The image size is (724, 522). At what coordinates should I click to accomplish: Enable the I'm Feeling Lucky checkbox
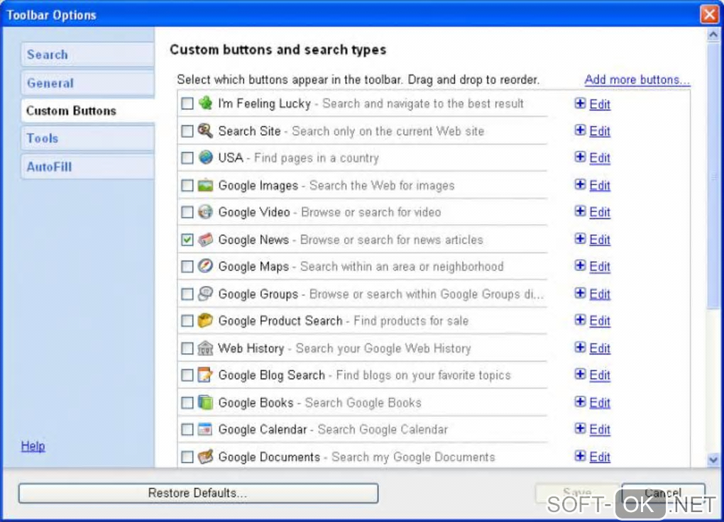tap(187, 104)
